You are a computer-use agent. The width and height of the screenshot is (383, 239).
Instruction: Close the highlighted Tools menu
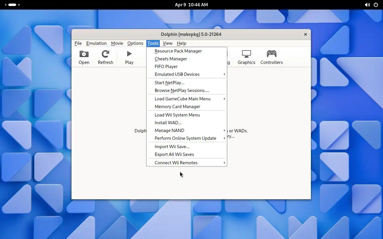pyautogui.click(x=153, y=43)
